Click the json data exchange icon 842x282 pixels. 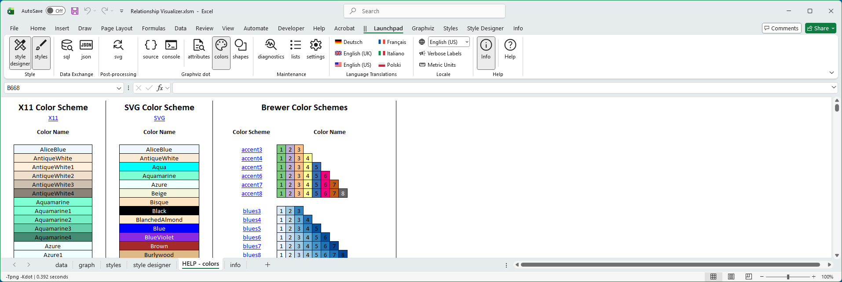tap(86, 49)
